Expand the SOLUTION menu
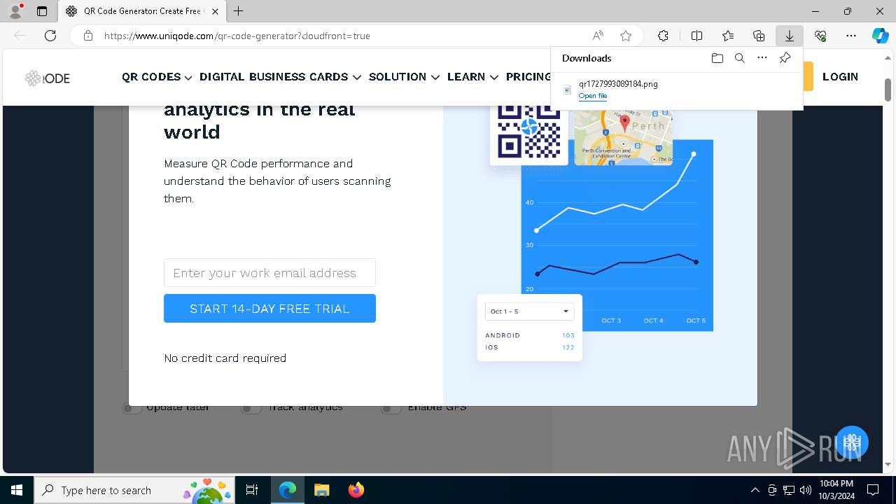Viewport: 896px width, 504px height. 404,77
